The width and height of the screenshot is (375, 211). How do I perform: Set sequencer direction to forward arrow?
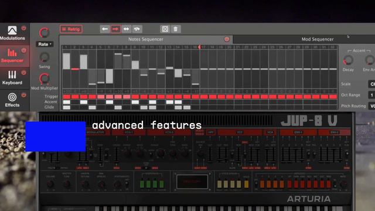(x=115, y=29)
